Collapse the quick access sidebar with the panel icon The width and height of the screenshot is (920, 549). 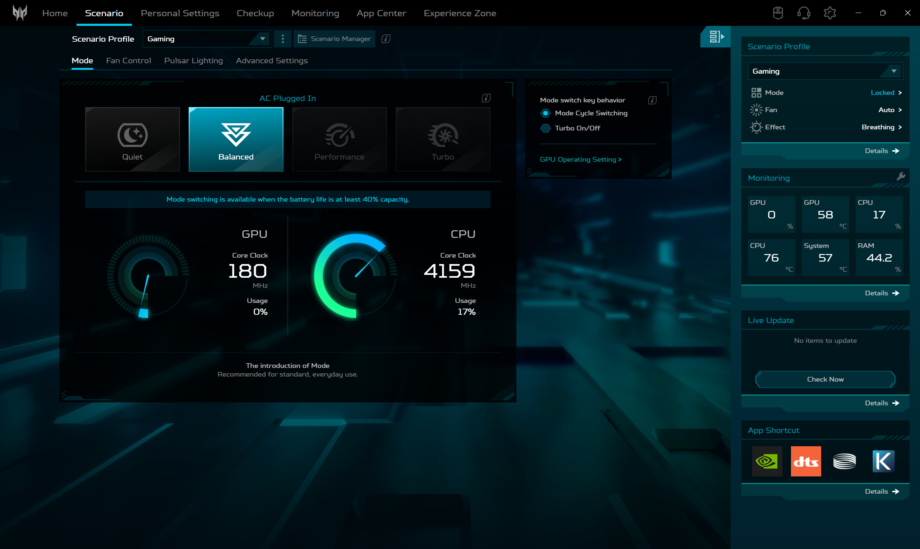(715, 36)
